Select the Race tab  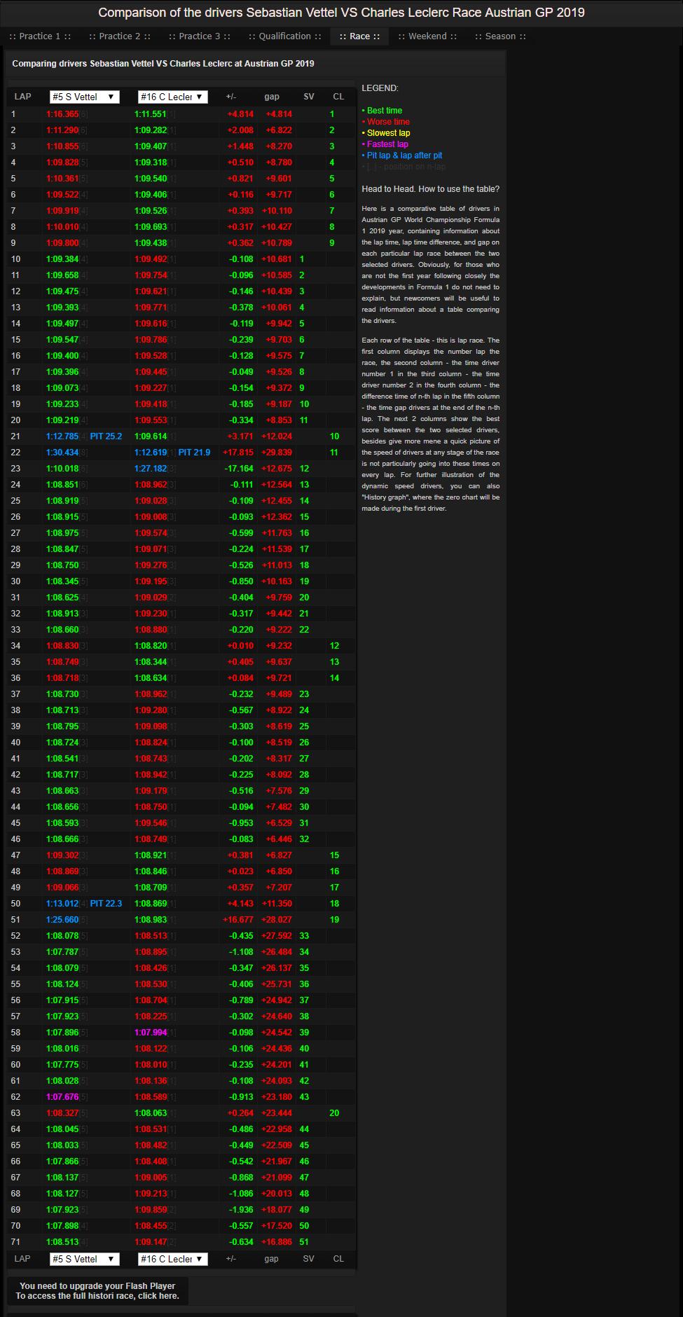point(359,36)
